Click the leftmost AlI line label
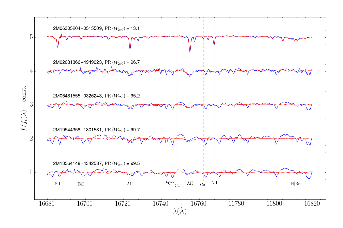 click(130, 184)
